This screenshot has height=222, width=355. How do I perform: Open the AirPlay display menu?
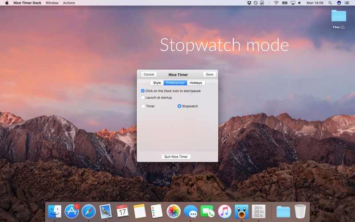[x=293, y=3]
